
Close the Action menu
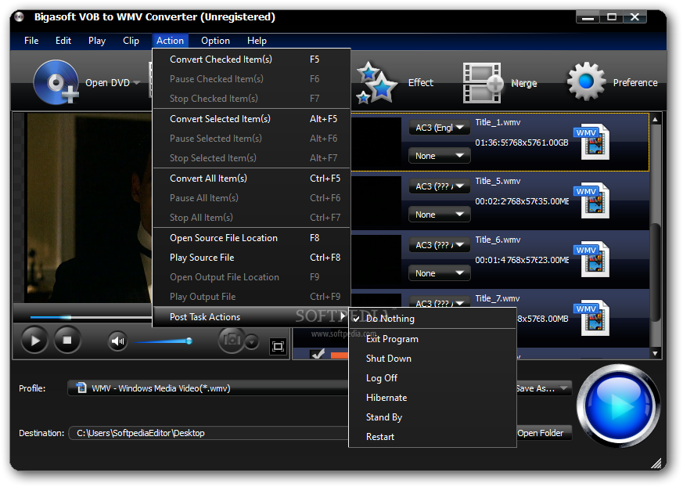tap(170, 41)
